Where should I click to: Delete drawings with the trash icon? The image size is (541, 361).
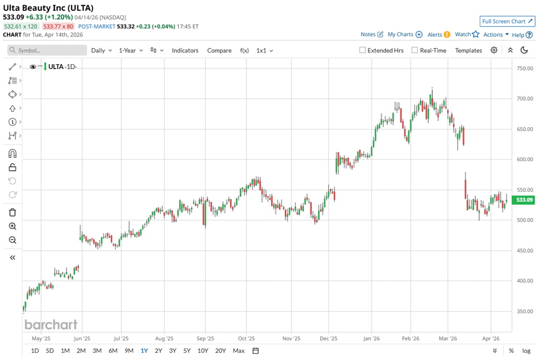[12, 212]
